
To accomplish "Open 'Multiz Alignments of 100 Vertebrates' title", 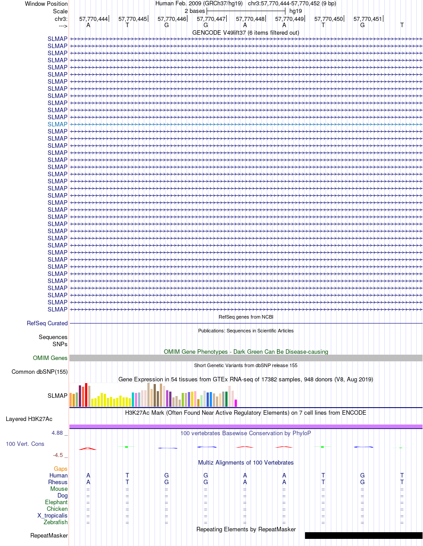I will point(246,462).
